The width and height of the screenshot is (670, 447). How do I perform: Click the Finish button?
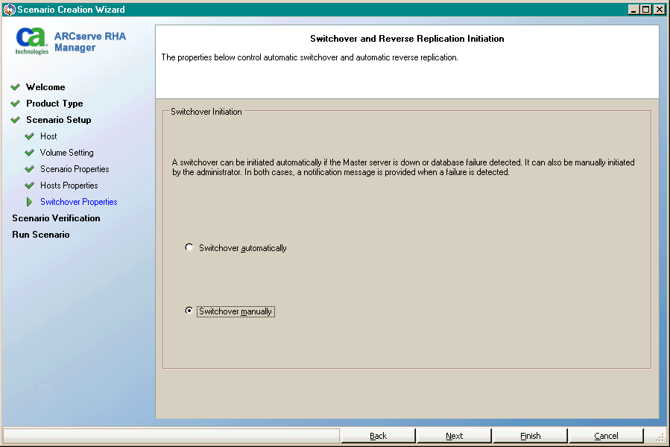click(530, 435)
